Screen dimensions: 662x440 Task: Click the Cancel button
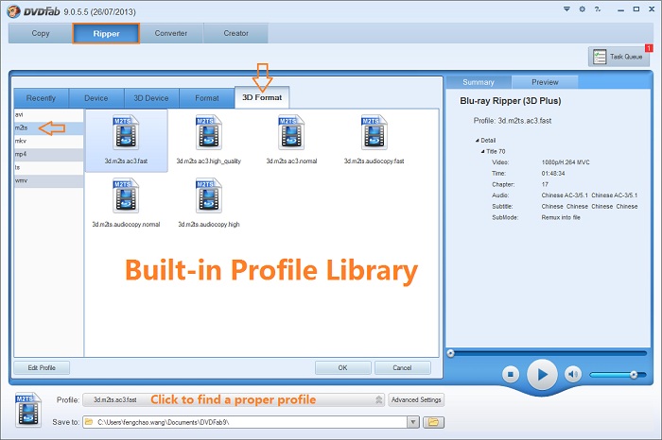402,367
